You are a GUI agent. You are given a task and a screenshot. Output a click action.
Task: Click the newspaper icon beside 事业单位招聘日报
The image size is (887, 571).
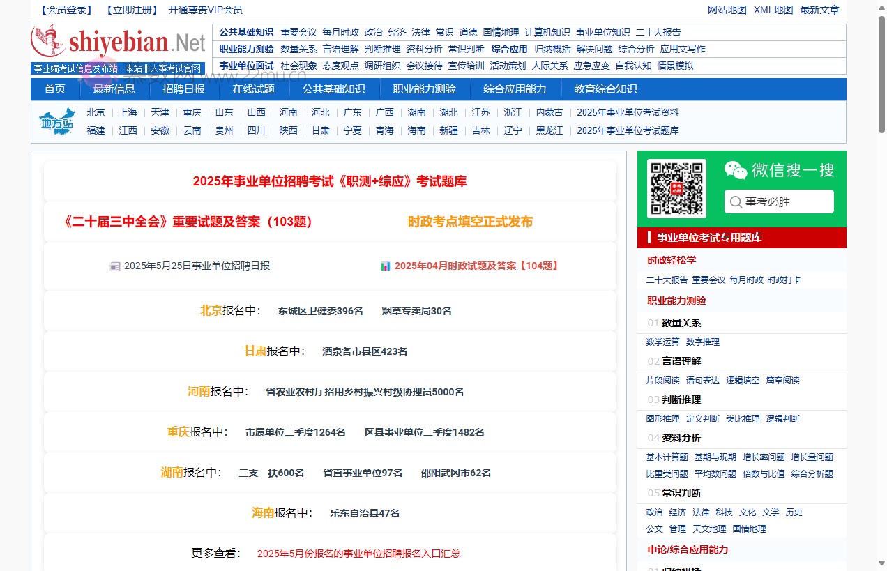tap(115, 266)
